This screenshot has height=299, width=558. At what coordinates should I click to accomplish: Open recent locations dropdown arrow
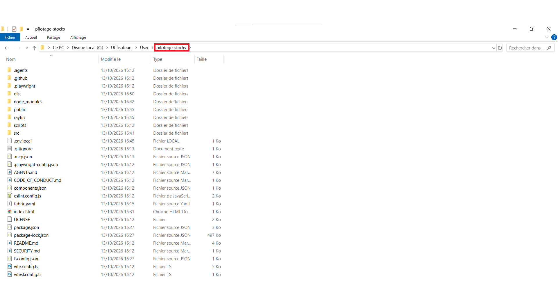click(27, 48)
